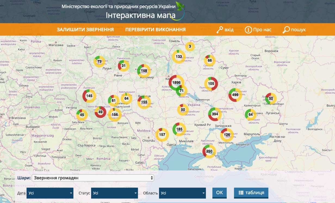Open the ЗАЛИШИТИ ЗВЕРНЕННЯ menu item
The width and height of the screenshot is (335, 203).
tap(85, 30)
